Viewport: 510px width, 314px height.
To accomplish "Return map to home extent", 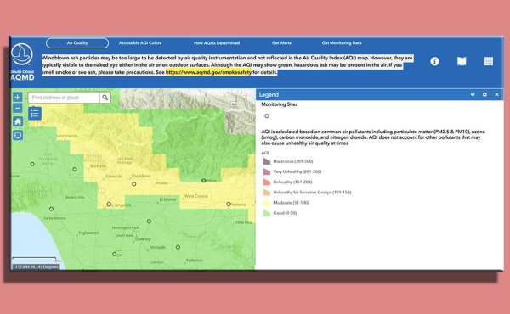I will point(18,121).
